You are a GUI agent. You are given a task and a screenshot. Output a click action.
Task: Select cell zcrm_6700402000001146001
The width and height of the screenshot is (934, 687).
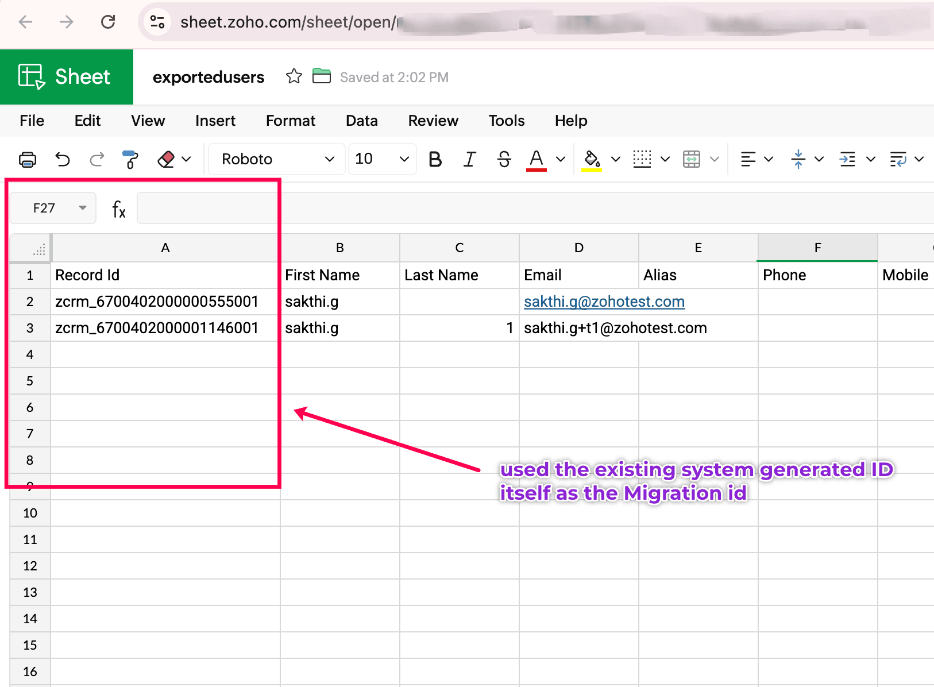(x=165, y=328)
